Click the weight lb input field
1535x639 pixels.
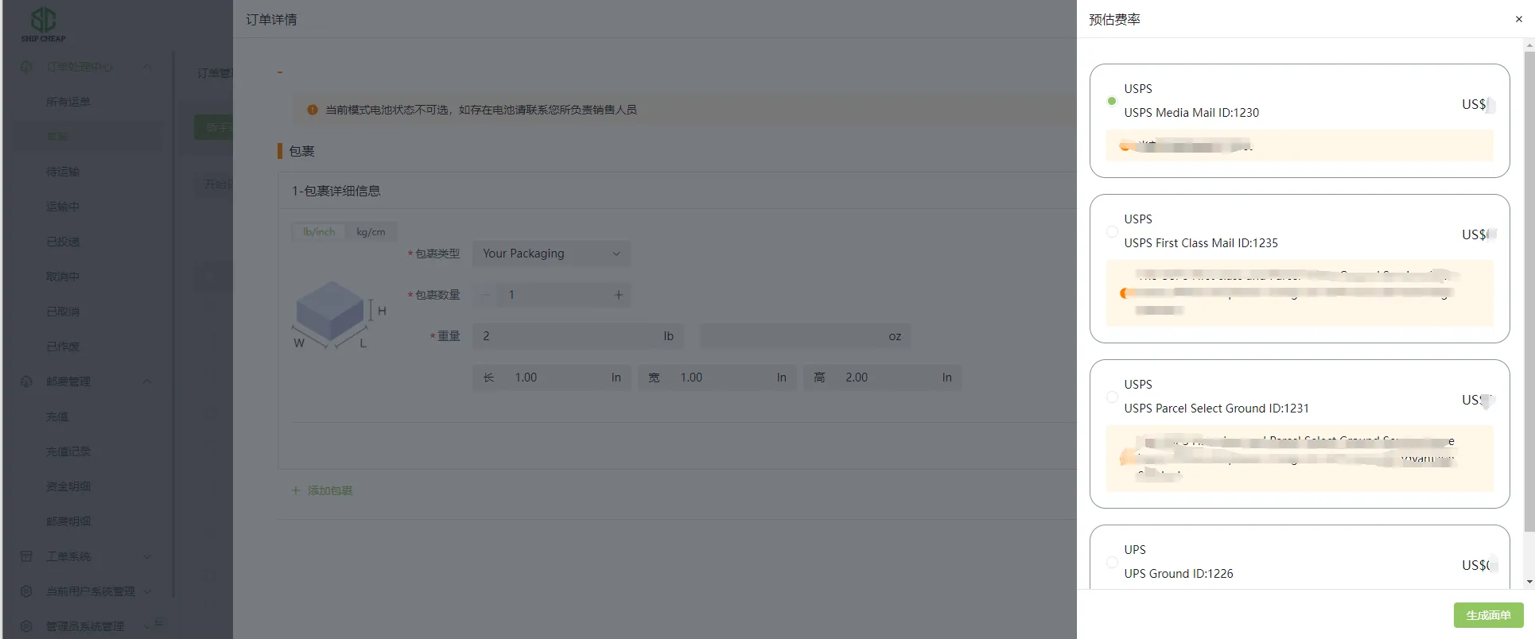[569, 336]
